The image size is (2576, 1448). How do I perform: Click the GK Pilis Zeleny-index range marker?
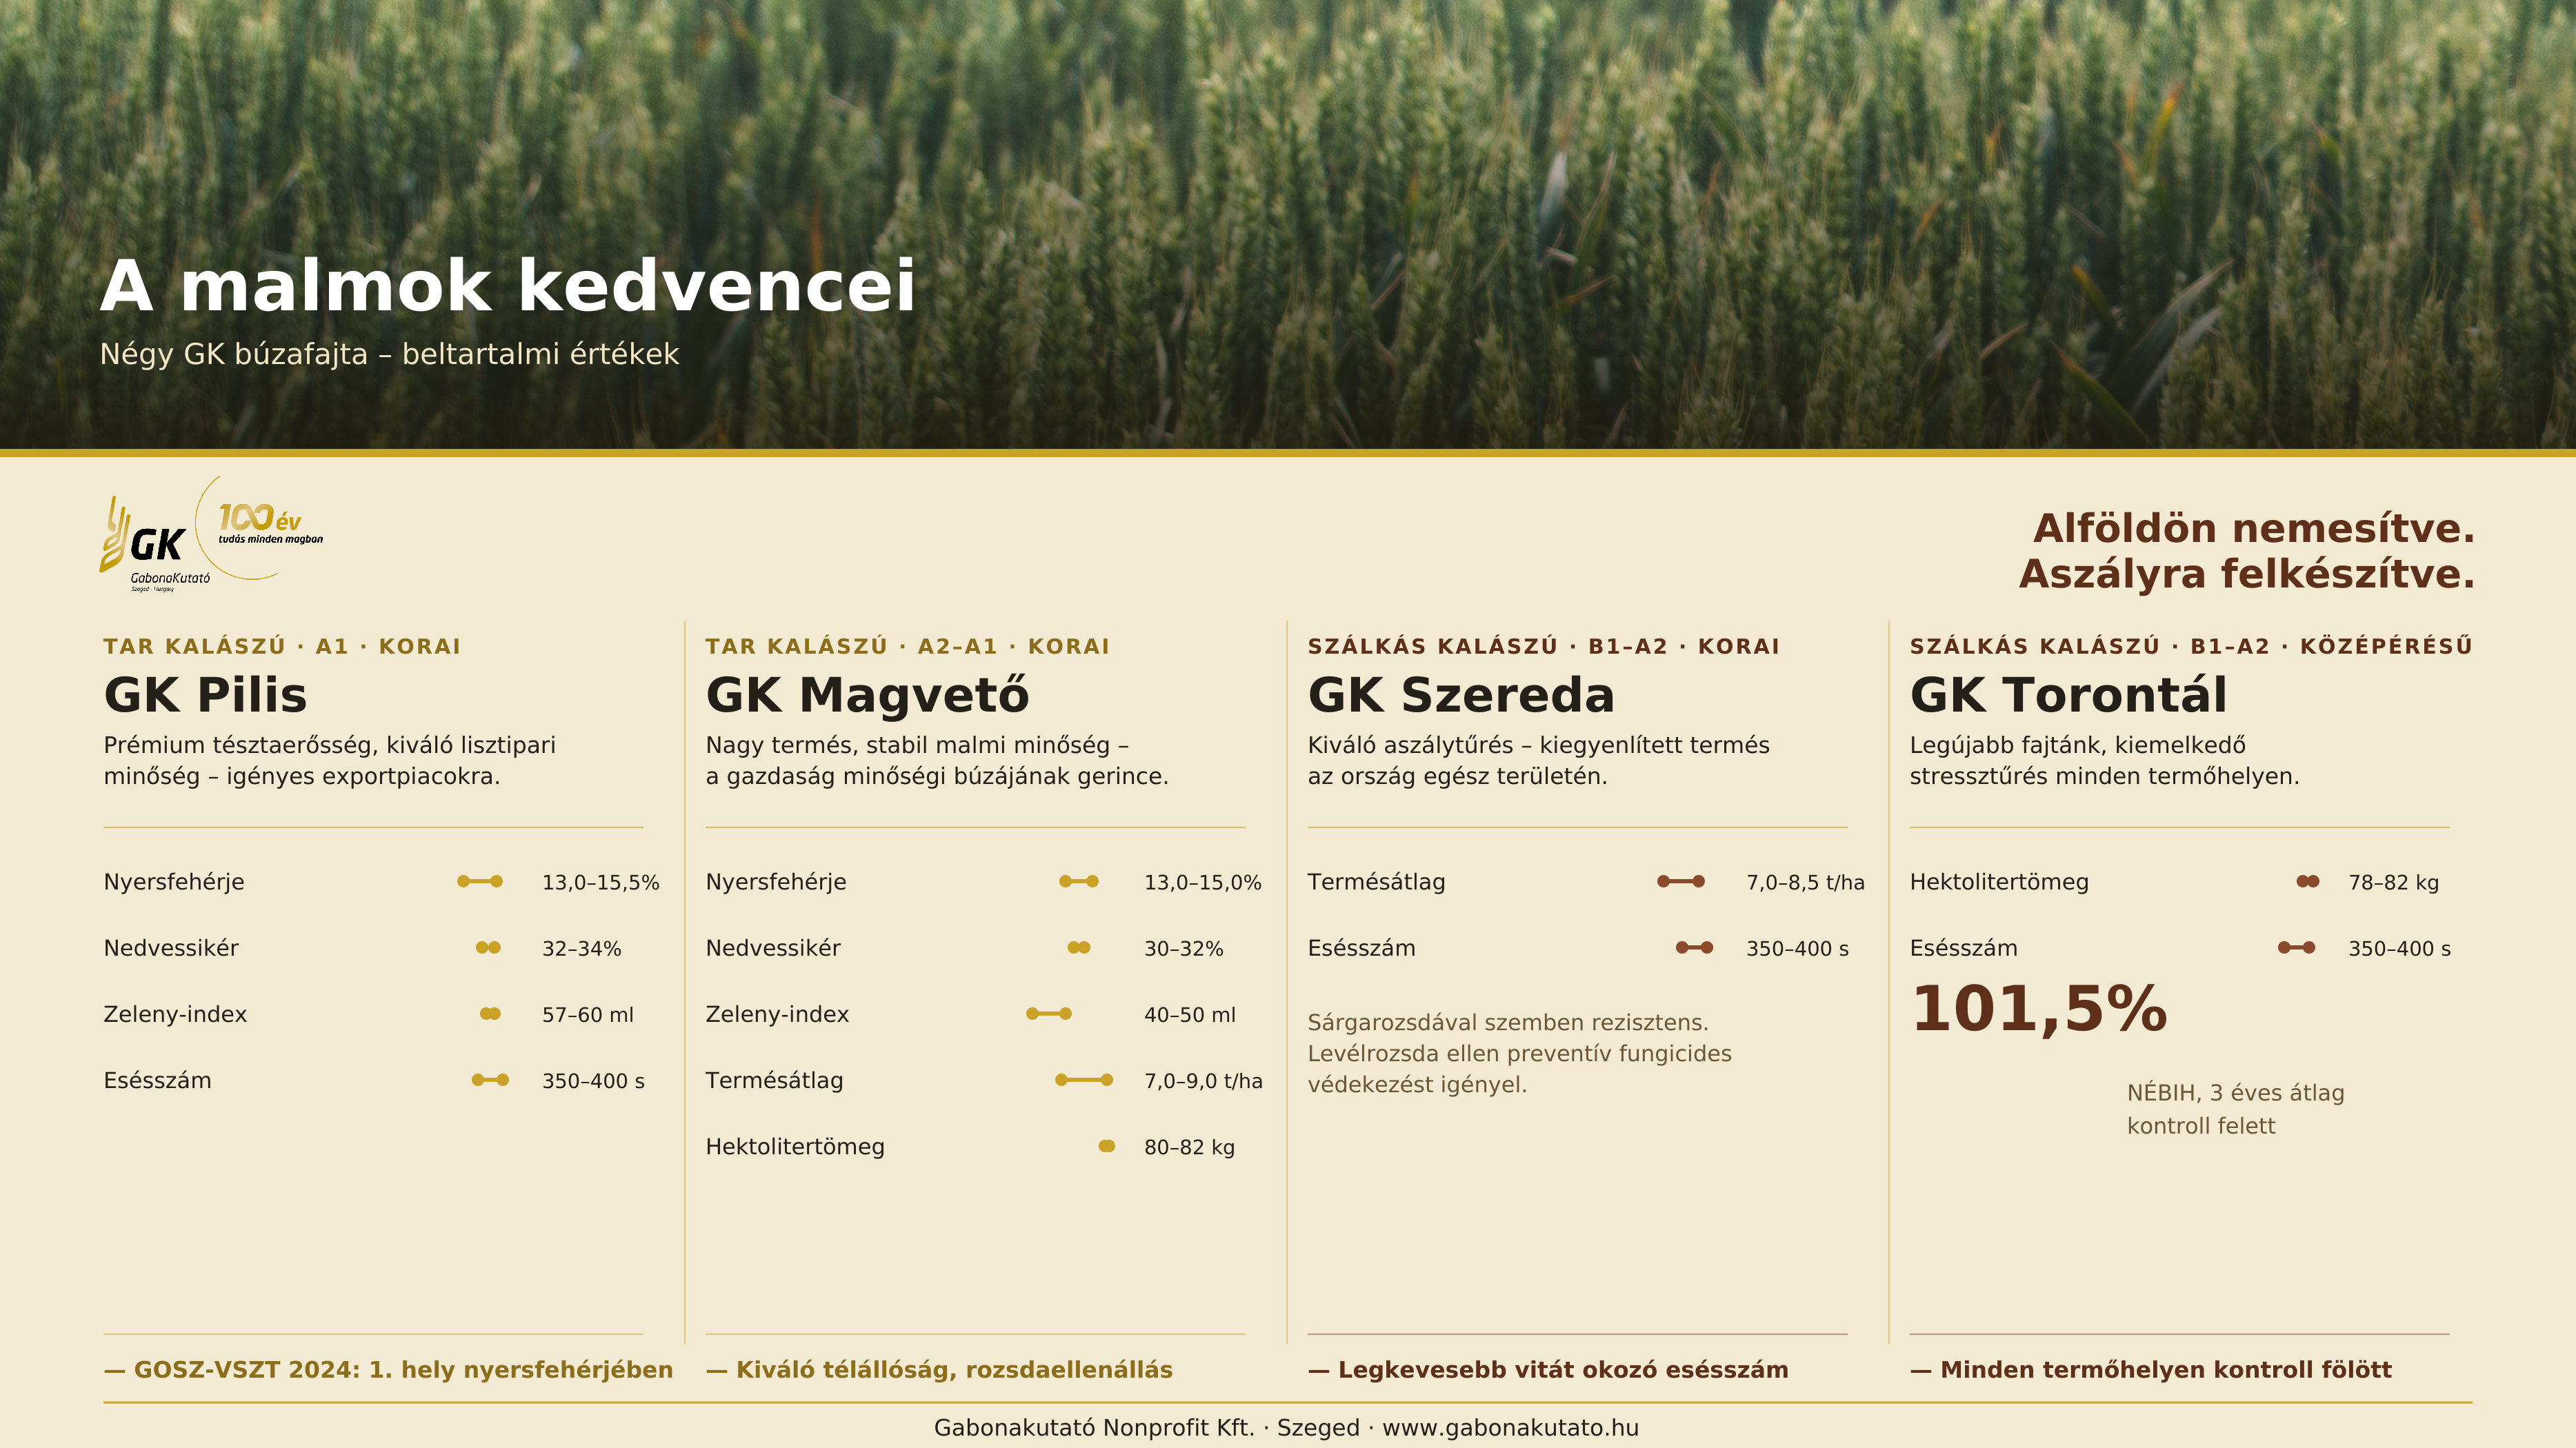tap(490, 1014)
